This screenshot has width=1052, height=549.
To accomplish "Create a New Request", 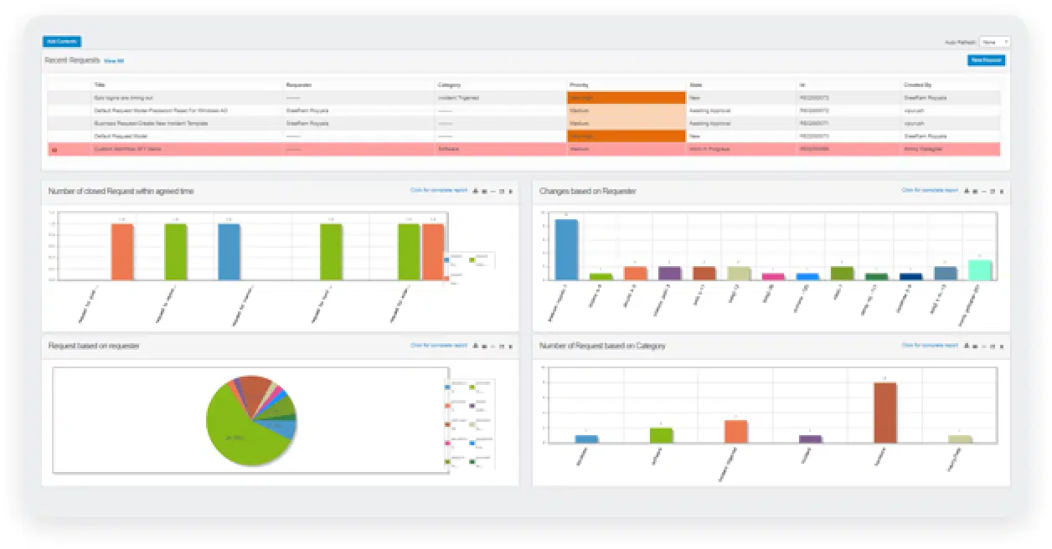I will click(986, 60).
